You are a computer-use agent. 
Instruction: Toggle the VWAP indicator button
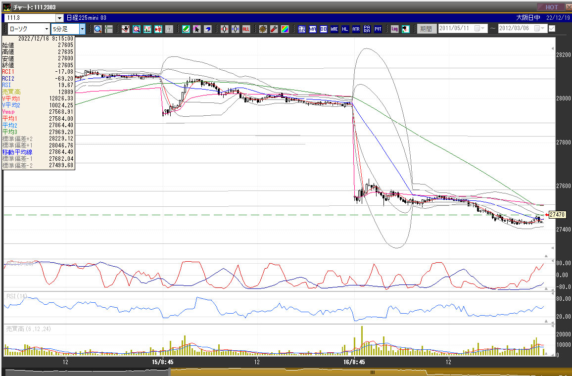tap(302, 29)
